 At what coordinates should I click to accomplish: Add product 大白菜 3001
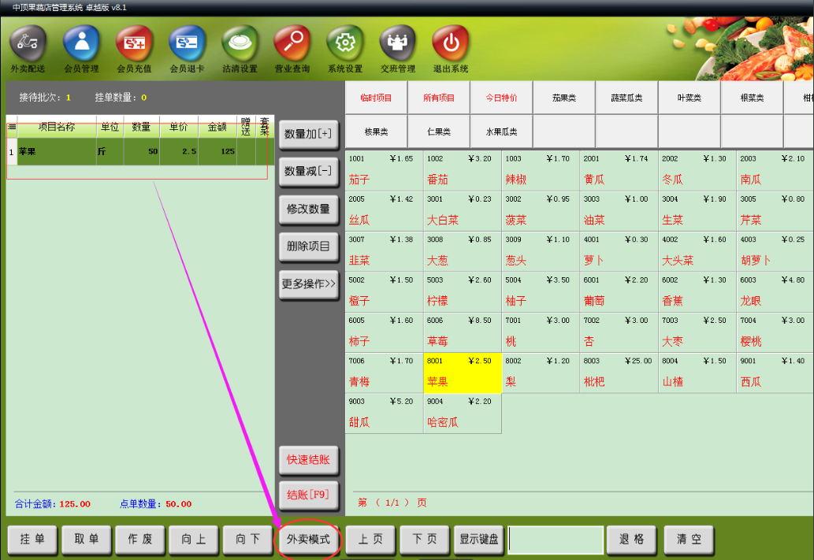463,211
